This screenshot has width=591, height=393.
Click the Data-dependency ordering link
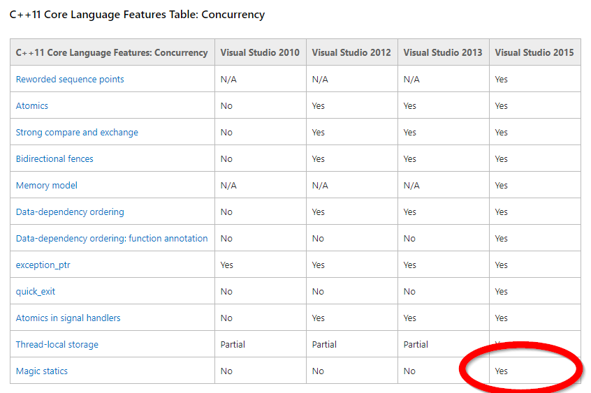tap(70, 212)
